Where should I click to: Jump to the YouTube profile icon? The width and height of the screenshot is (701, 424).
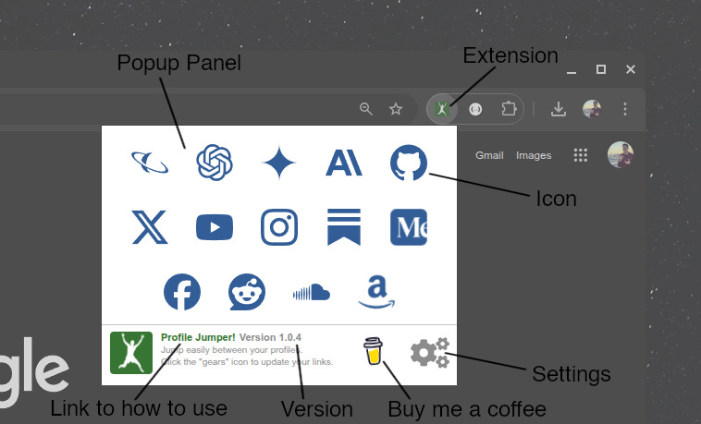pyautogui.click(x=215, y=227)
